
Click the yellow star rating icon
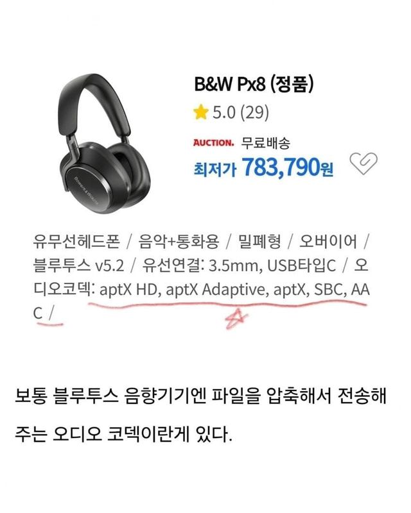[x=200, y=112]
